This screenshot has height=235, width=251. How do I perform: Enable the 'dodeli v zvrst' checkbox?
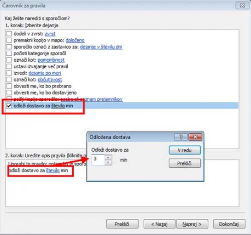click(x=9, y=34)
